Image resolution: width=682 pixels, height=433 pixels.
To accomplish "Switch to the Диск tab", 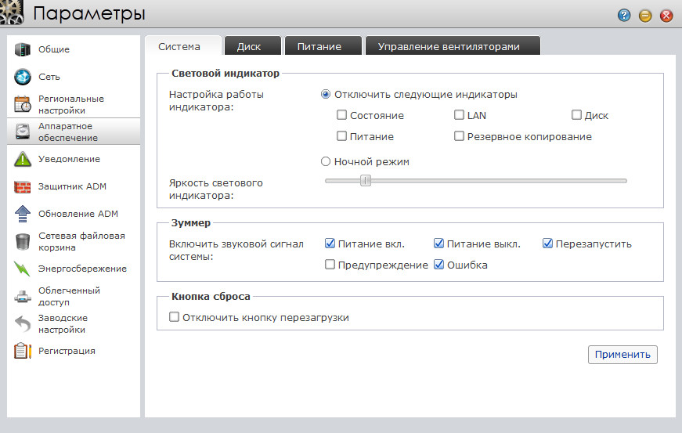I will [249, 46].
